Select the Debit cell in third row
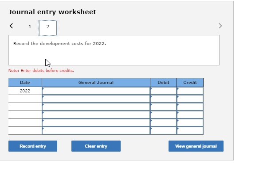 [164, 107]
